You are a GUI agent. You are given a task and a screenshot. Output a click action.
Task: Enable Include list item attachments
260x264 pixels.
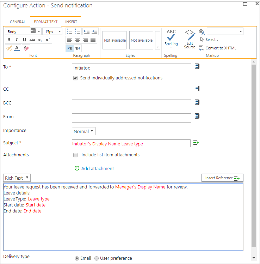(75, 155)
